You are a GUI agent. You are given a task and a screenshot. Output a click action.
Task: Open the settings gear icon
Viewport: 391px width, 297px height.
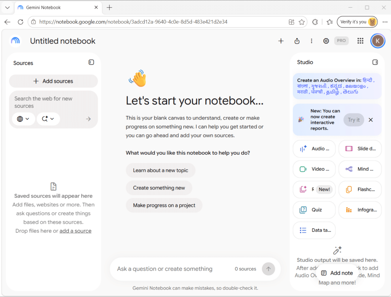pos(326,41)
